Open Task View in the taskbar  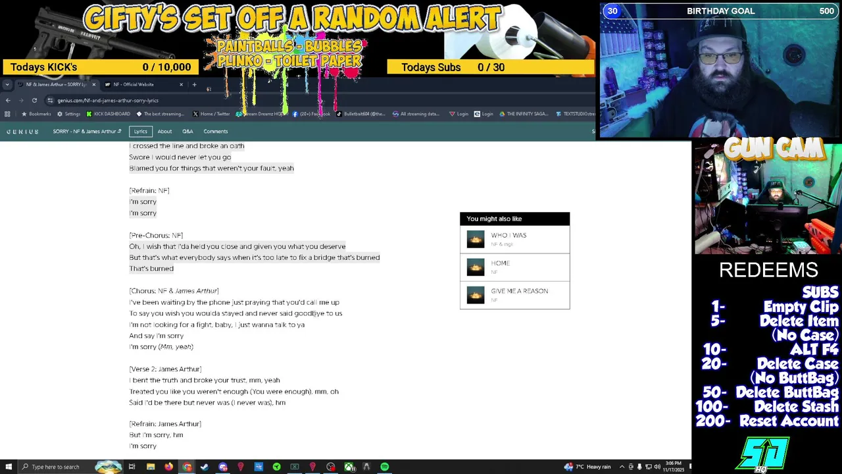pos(132,467)
